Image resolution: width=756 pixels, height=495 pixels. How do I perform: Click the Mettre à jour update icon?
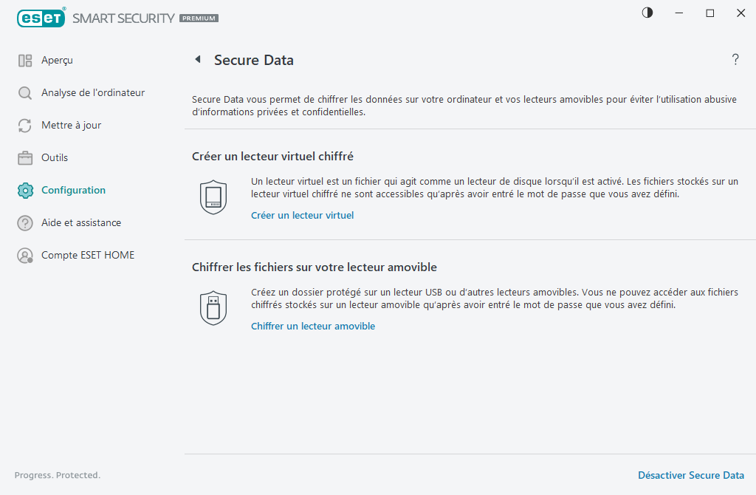point(24,125)
